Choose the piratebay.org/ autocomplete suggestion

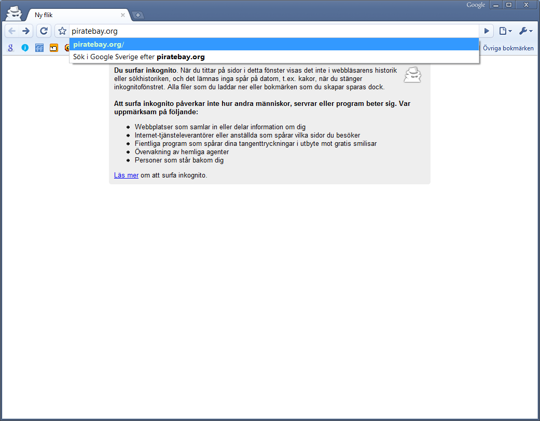pos(274,45)
